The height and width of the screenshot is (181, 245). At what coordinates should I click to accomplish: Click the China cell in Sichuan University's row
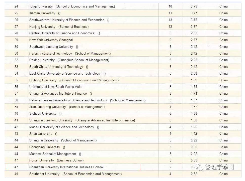pyautogui.click(x=223, y=113)
